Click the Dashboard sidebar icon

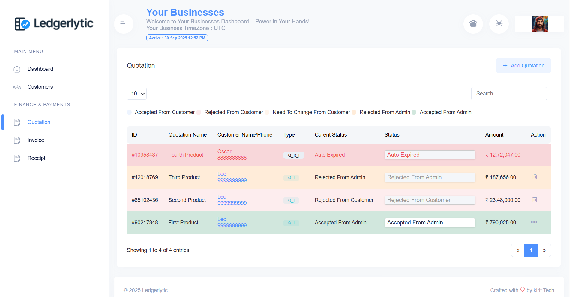click(x=17, y=69)
